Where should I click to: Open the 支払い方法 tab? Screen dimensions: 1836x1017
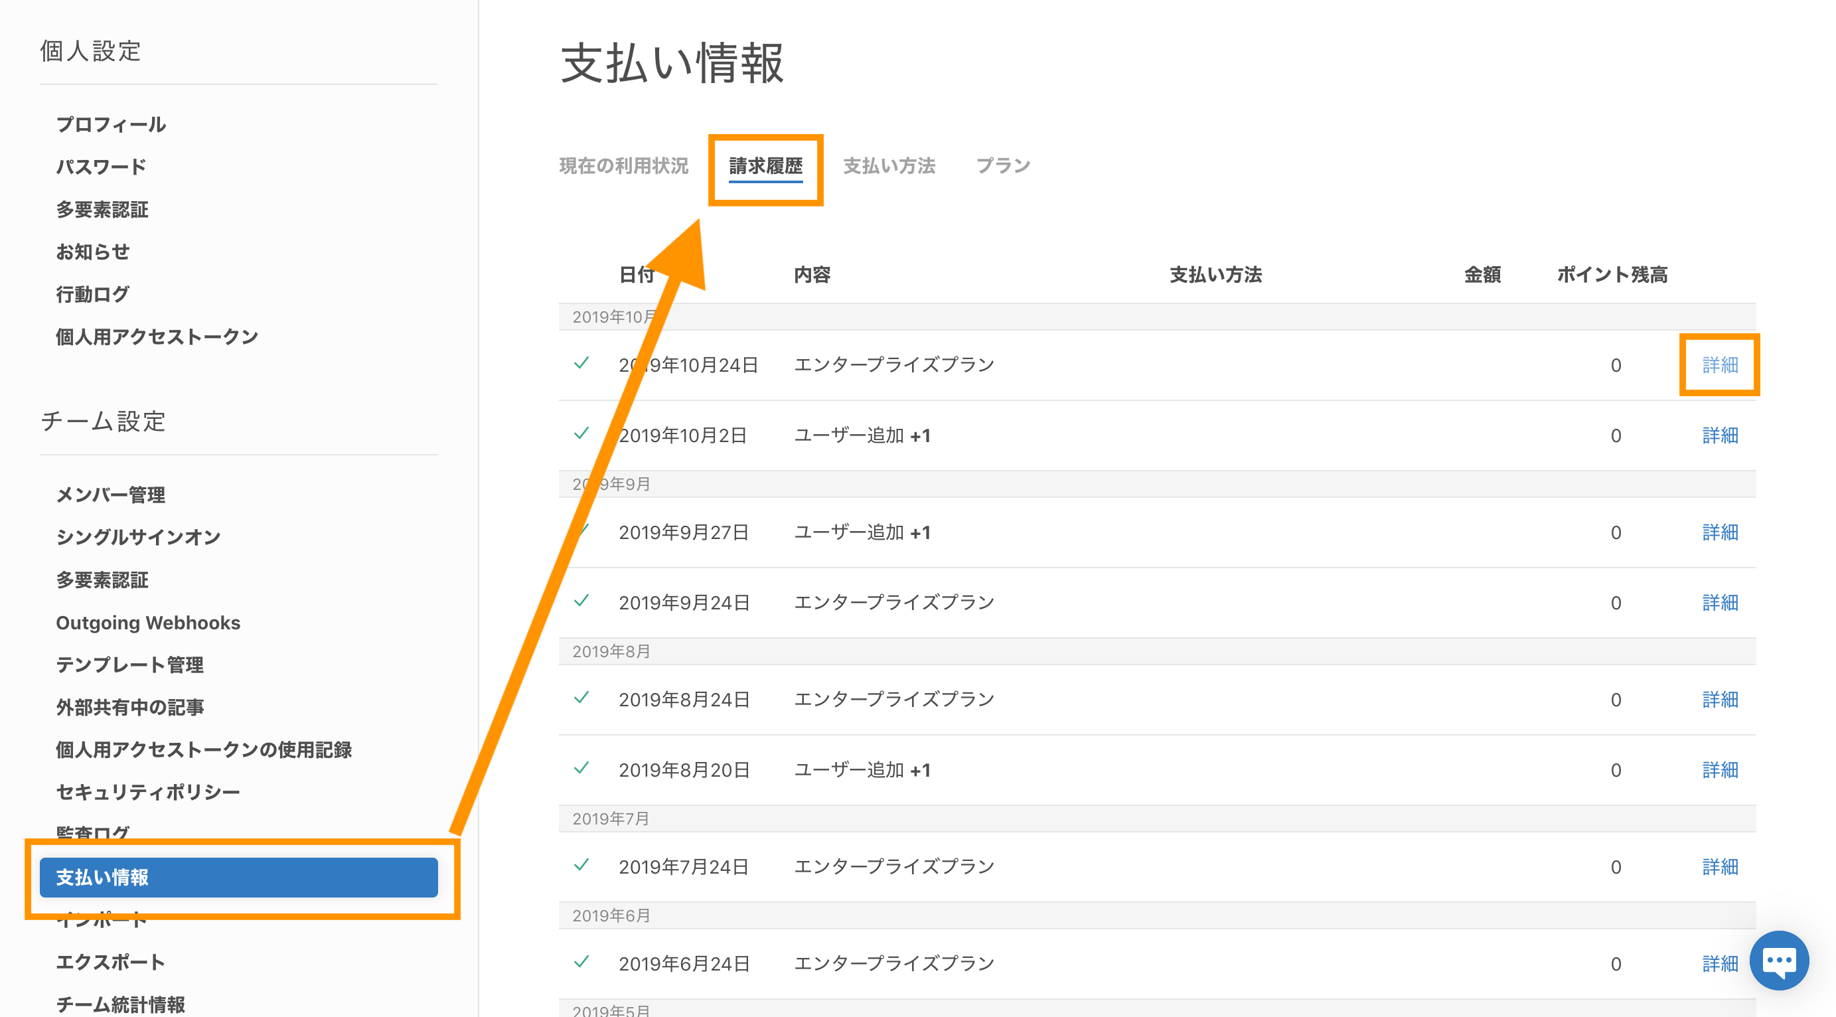tap(888, 166)
